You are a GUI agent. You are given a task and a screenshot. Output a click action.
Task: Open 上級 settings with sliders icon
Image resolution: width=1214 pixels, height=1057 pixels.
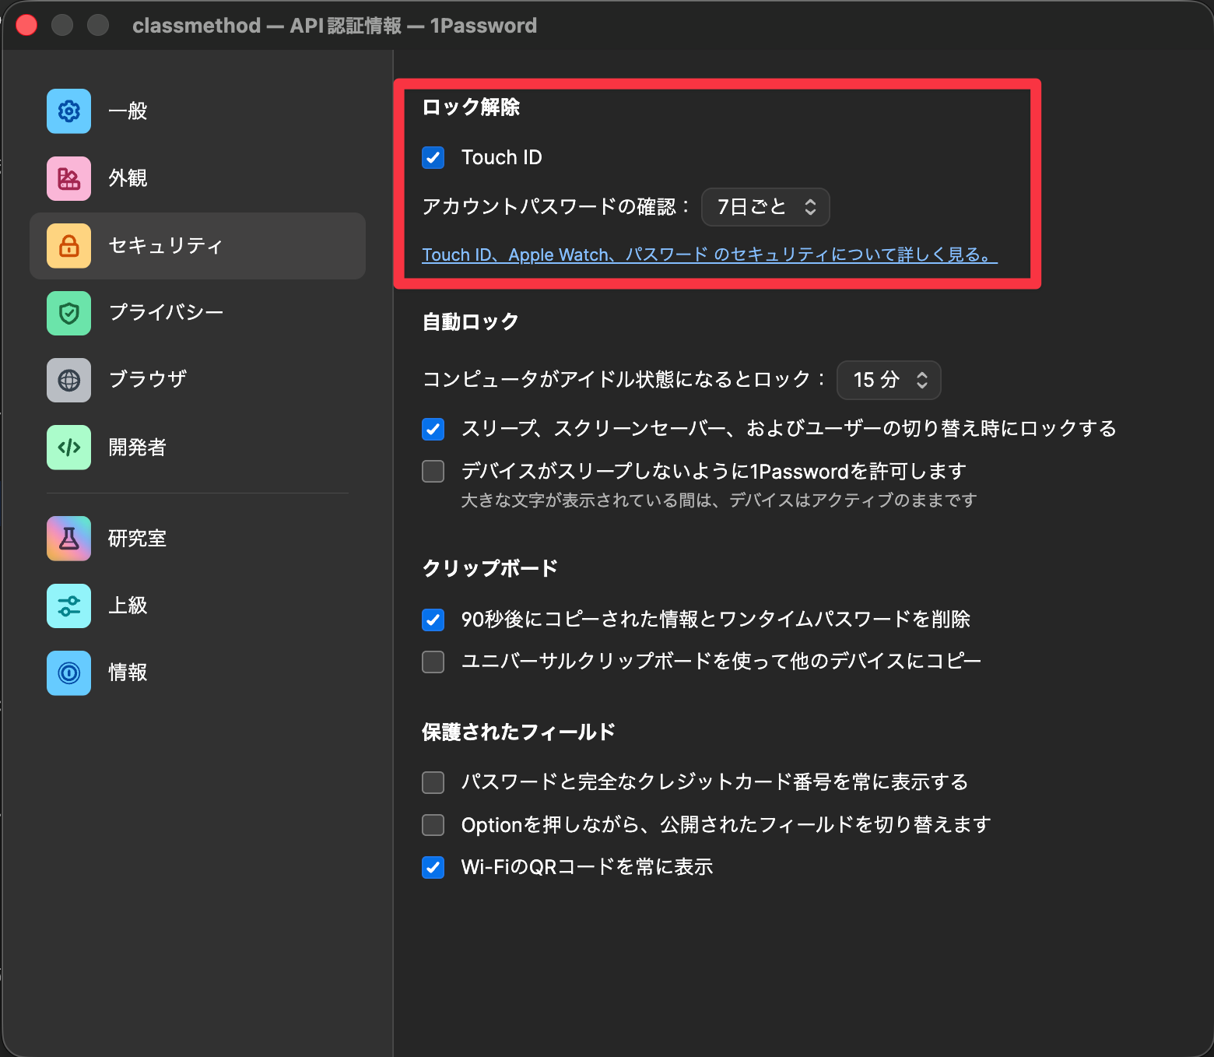[x=68, y=606]
